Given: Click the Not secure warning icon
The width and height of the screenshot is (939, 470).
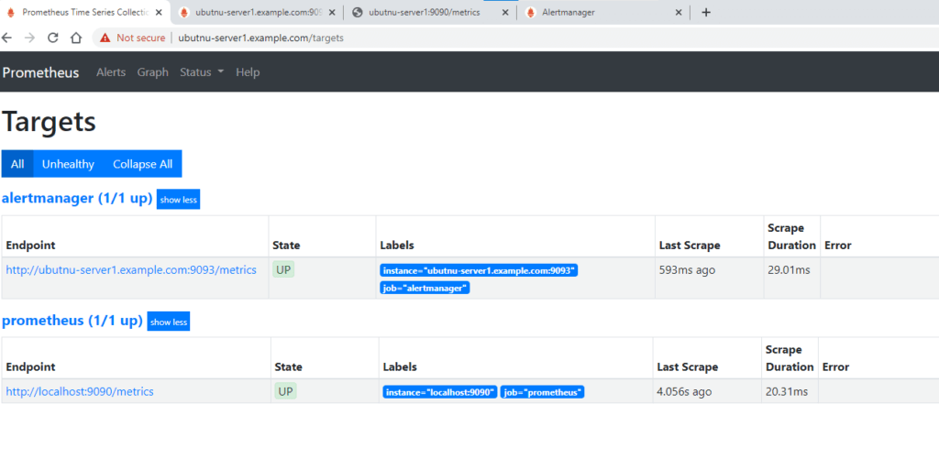Looking at the screenshot, I should (x=105, y=38).
